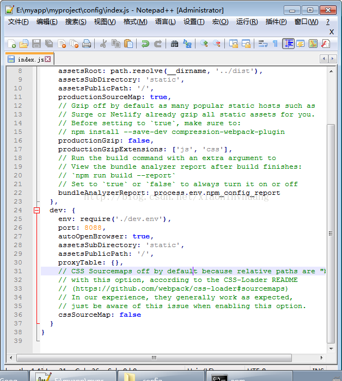This screenshot has height=381, width=342.
Task: Click the vertical scrollbar up arrow
Action: pyautogui.click(x=331, y=71)
